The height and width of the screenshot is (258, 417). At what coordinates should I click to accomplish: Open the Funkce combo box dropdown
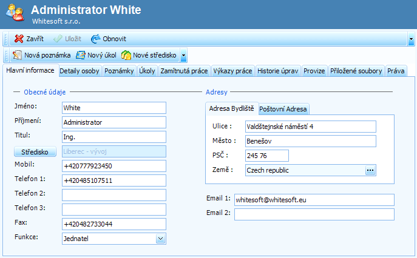(160, 239)
